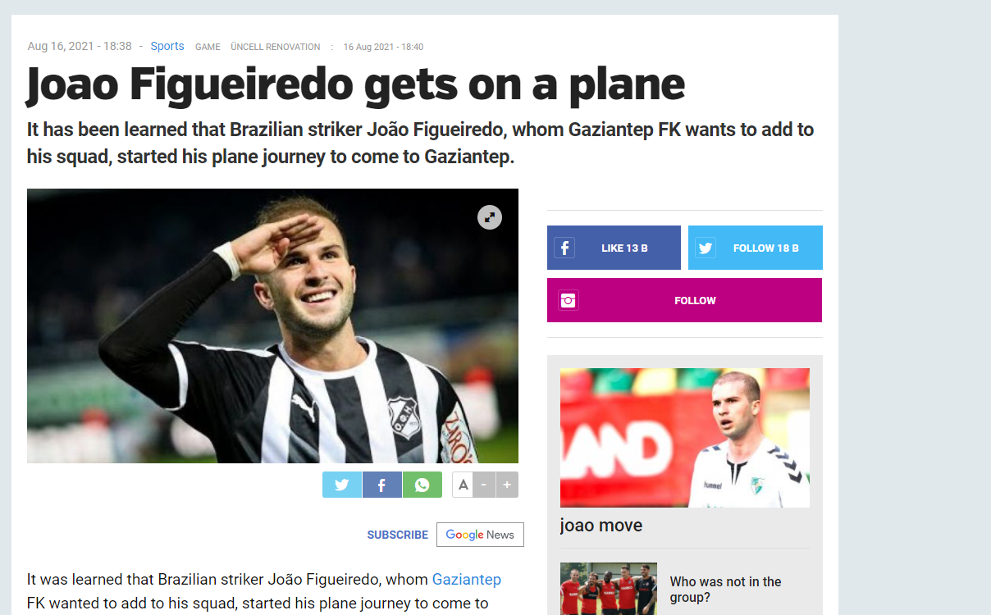Open the 'joao move' headline link

[x=601, y=526]
